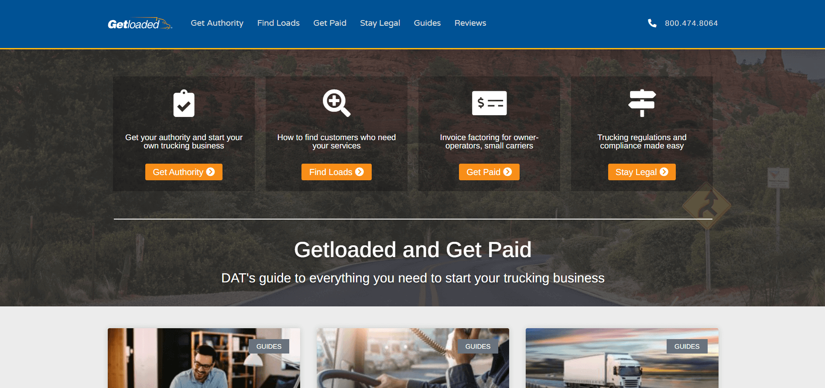Open Get Authority in the navigation menu
The width and height of the screenshot is (825, 388).
click(x=217, y=23)
